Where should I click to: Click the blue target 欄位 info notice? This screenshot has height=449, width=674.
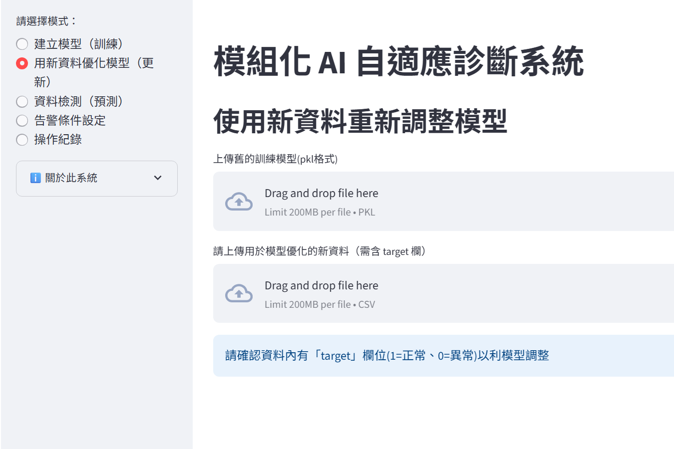tap(387, 356)
